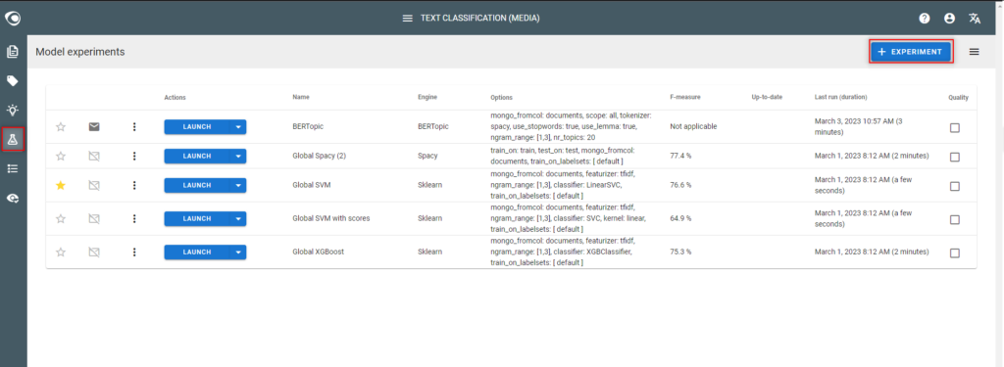This screenshot has height=367, width=1004.
Task: Check the Quality box for BERTopic
Action: (955, 128)
